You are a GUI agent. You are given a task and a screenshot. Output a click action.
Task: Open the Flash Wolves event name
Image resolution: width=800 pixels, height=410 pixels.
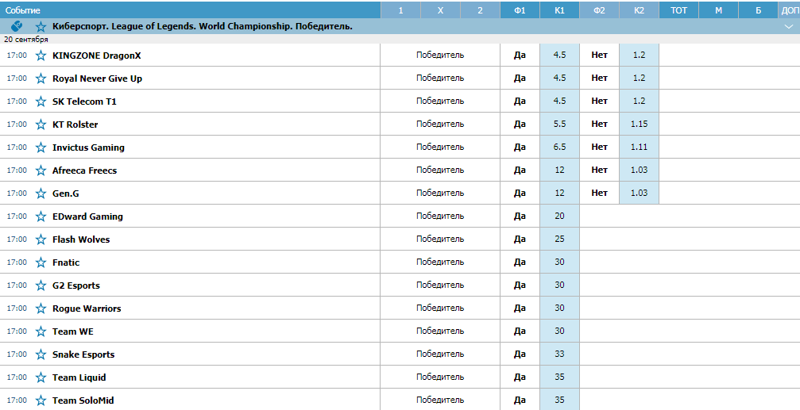[x=81, y=239]
